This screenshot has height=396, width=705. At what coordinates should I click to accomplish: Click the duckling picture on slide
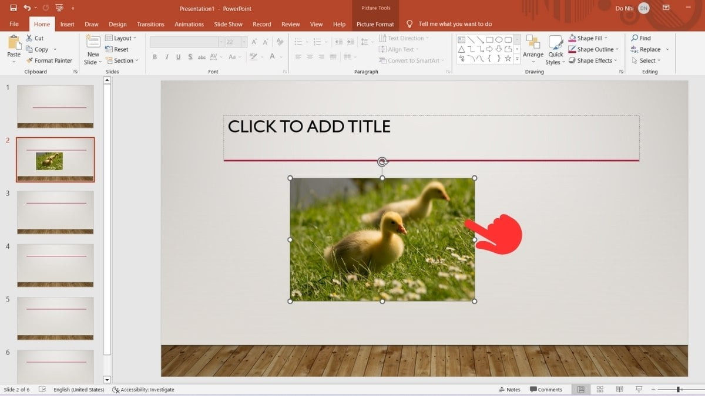(382, 239)
